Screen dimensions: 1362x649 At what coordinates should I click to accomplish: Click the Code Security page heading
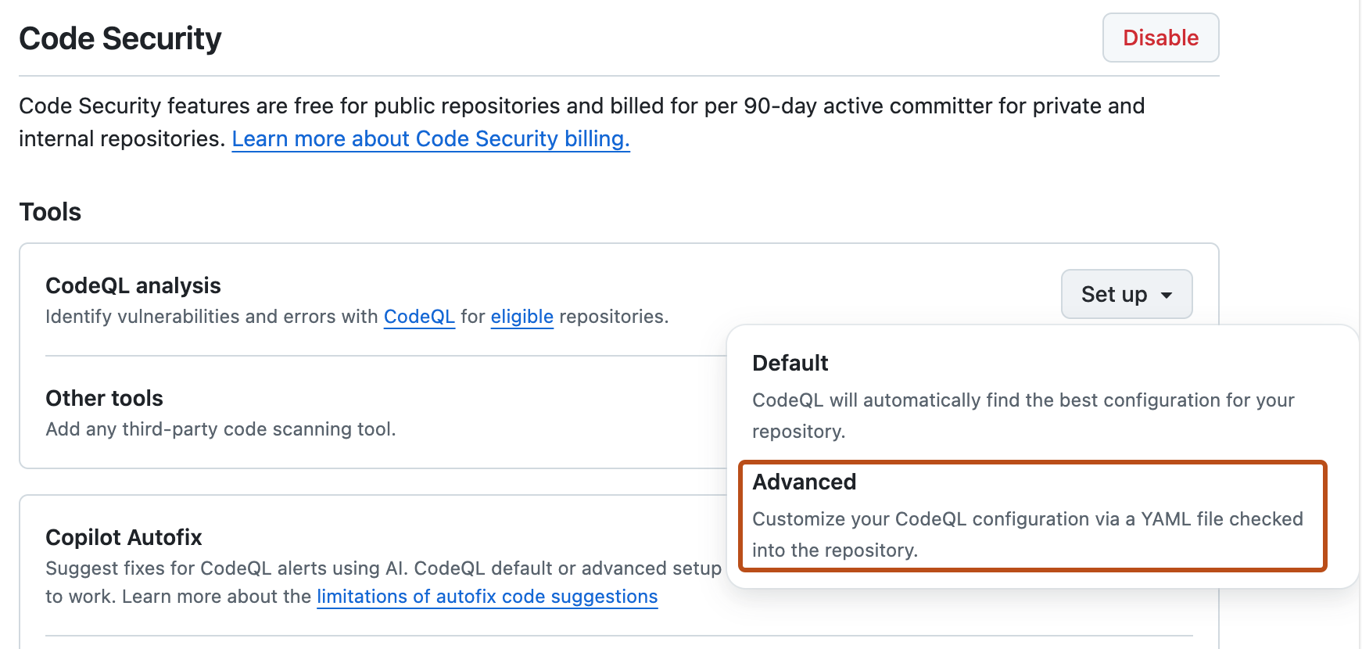[120, 38]
